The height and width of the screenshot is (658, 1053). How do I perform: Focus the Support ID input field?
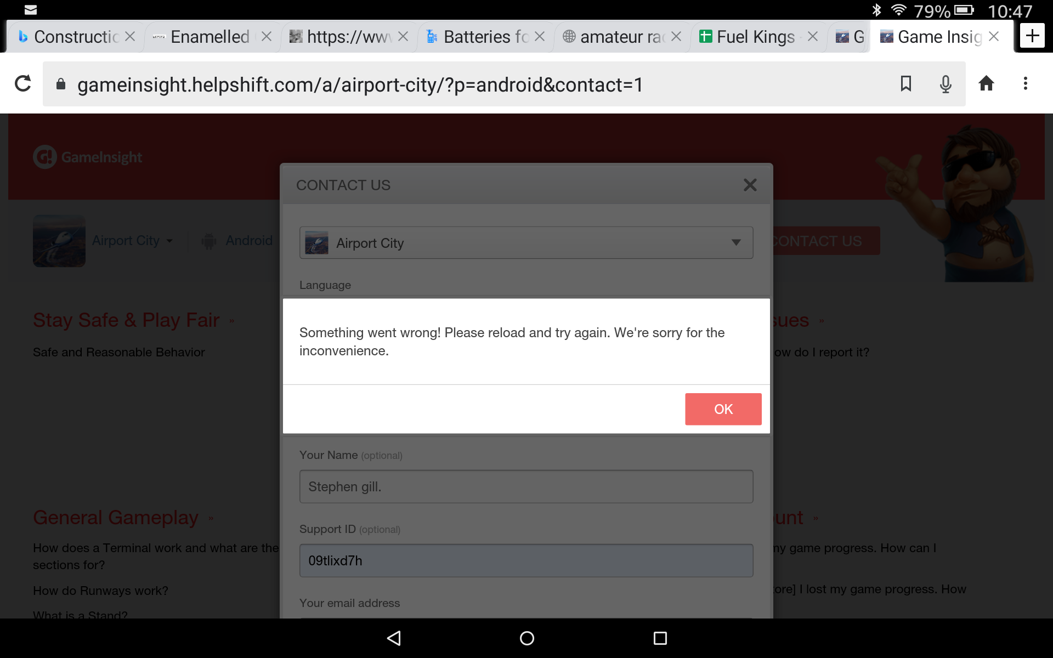tap(526, 560)
